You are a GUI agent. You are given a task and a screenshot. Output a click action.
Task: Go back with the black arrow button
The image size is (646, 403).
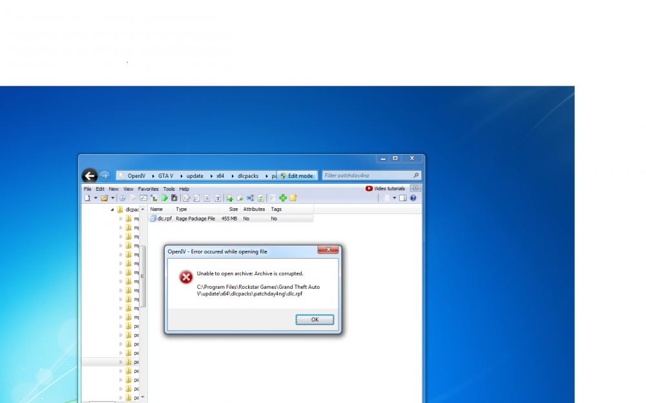89,176
